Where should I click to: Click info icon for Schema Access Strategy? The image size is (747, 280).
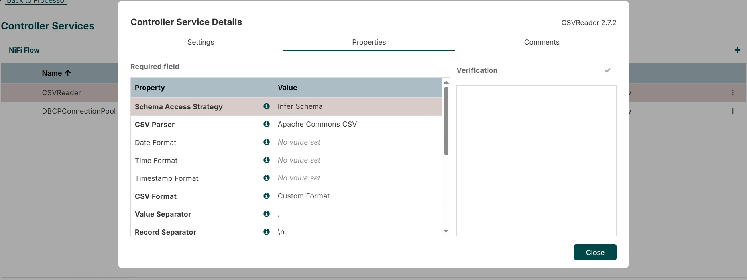coord(267,106)
